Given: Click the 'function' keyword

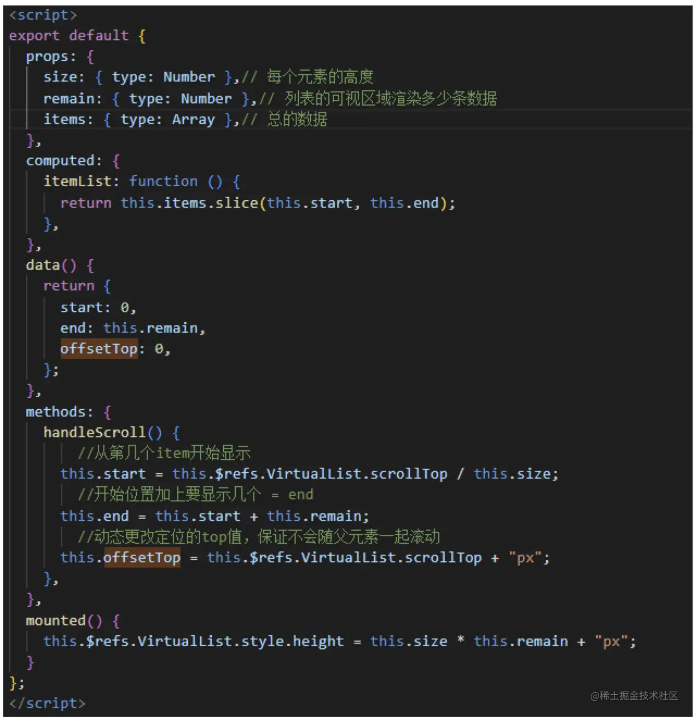Looking at the screenshot, I should point(163,182).
